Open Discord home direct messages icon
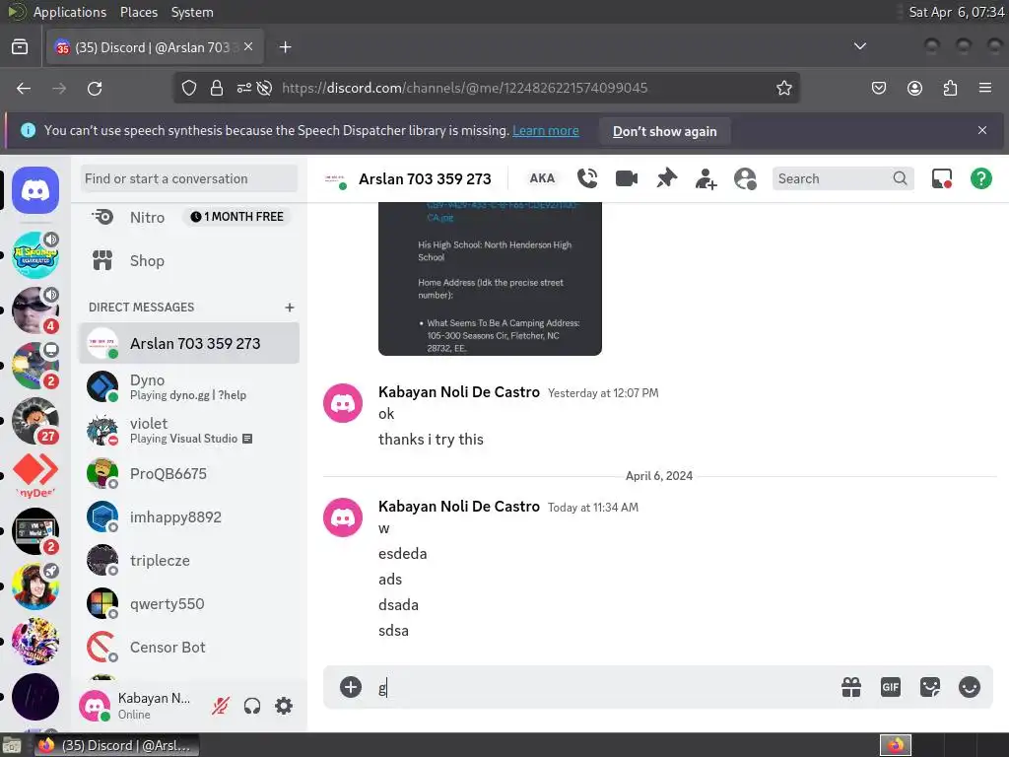The width and height of the screenshot is (1009, 757). point(35,190)
